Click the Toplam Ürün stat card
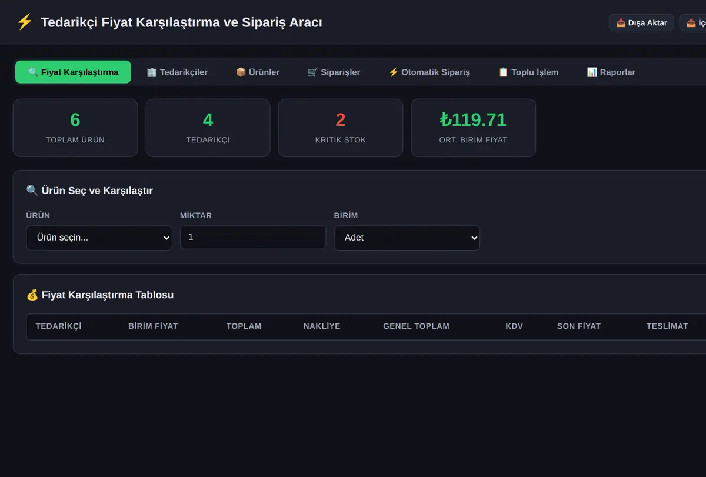706x477 pixels. 75,128
